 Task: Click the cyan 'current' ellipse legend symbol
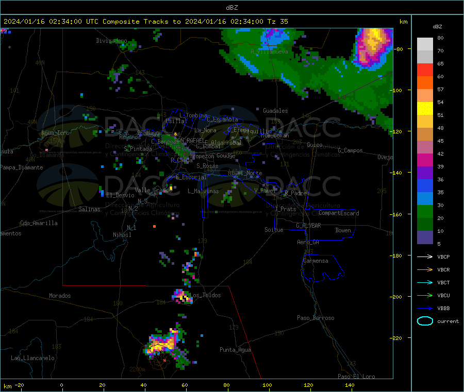(425, 321)
